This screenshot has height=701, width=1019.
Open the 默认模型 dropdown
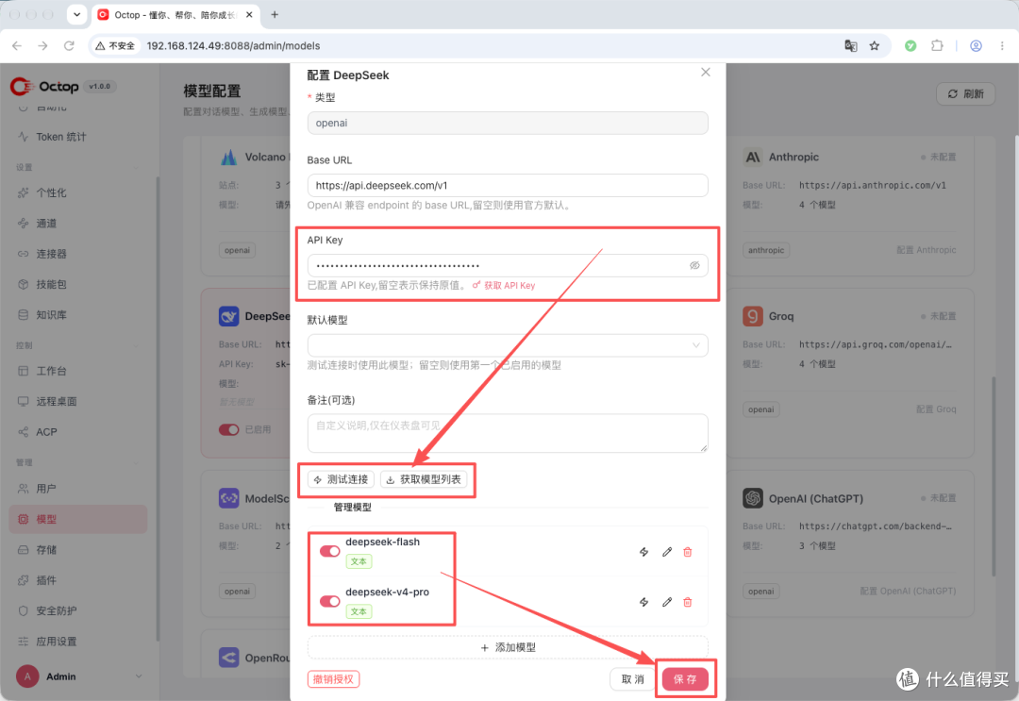click(x=508, y=345)
